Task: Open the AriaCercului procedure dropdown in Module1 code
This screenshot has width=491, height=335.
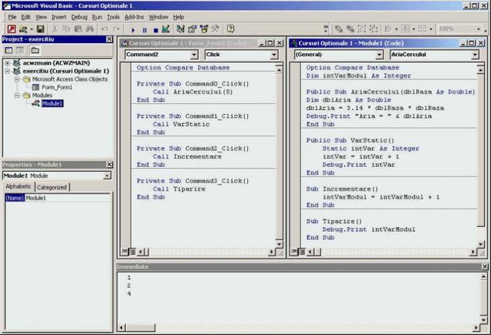Action: [475, 55]
